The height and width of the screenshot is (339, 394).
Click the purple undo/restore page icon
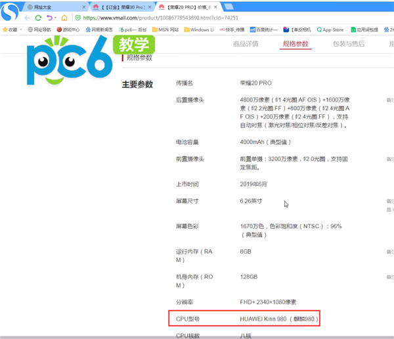click(x=49, y=18)
